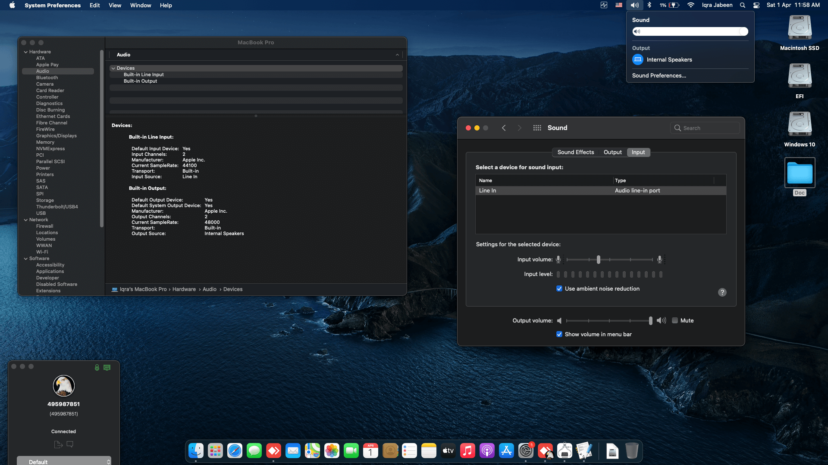Image resolution: width=828 pixels, height=465 pixels.
Task: Switch to the Sound Effects tab
Action: pyautogui.click(x=575, y=152)
